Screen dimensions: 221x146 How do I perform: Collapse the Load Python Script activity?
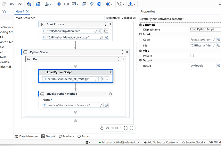tap(110, 72)
